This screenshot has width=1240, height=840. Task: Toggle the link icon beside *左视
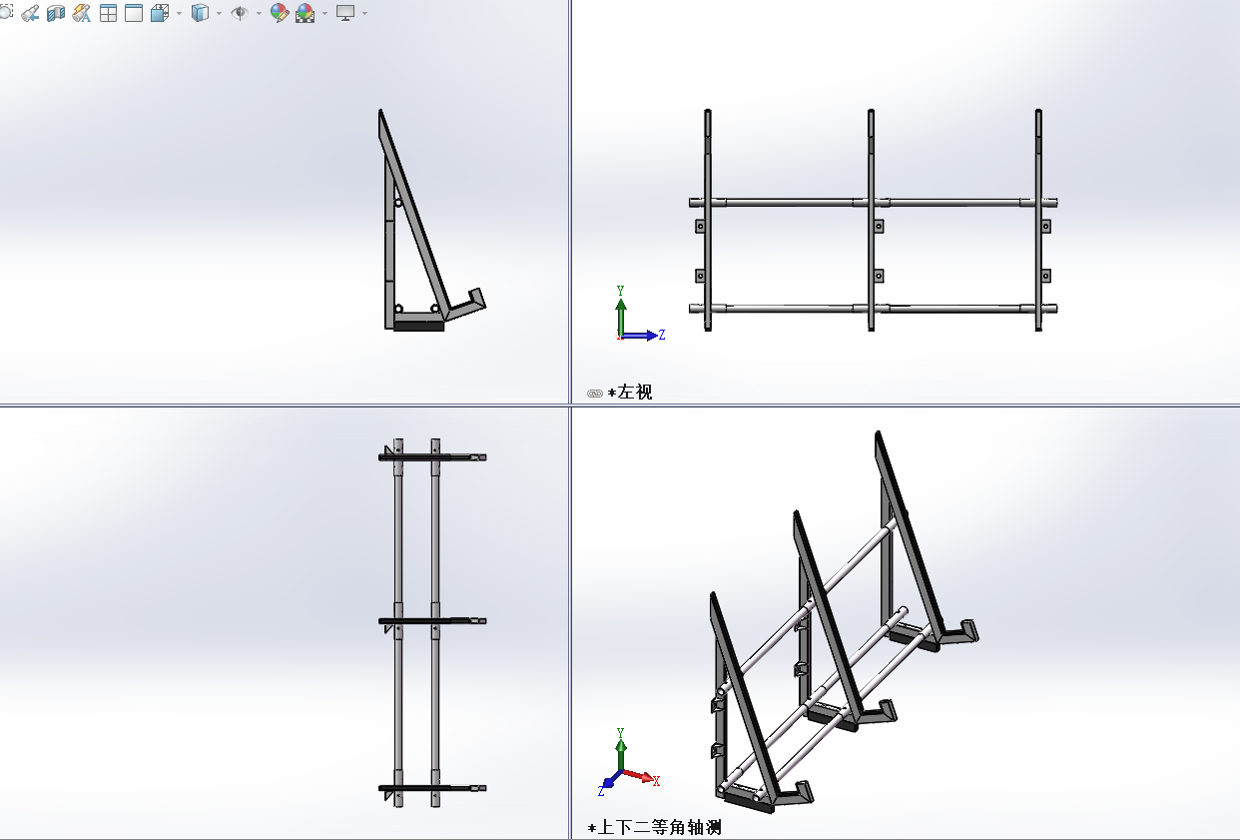pos(595,394)
